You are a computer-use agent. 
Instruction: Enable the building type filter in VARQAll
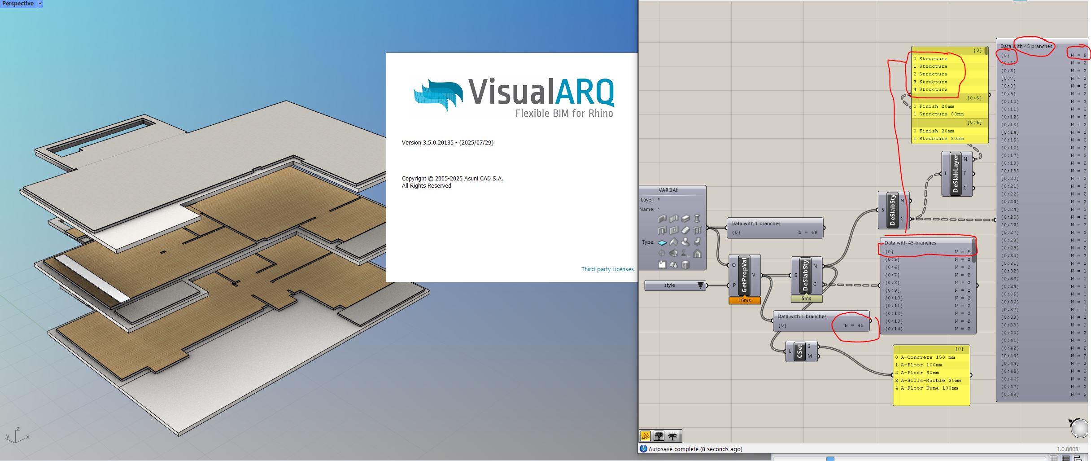(x=685, y=265)
